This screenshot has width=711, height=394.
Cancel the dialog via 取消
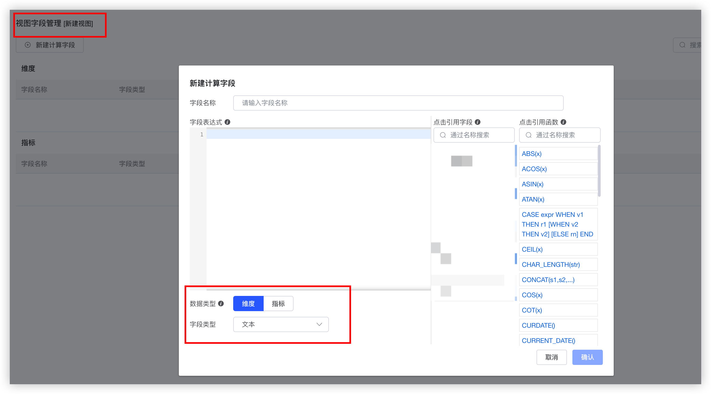551,357
